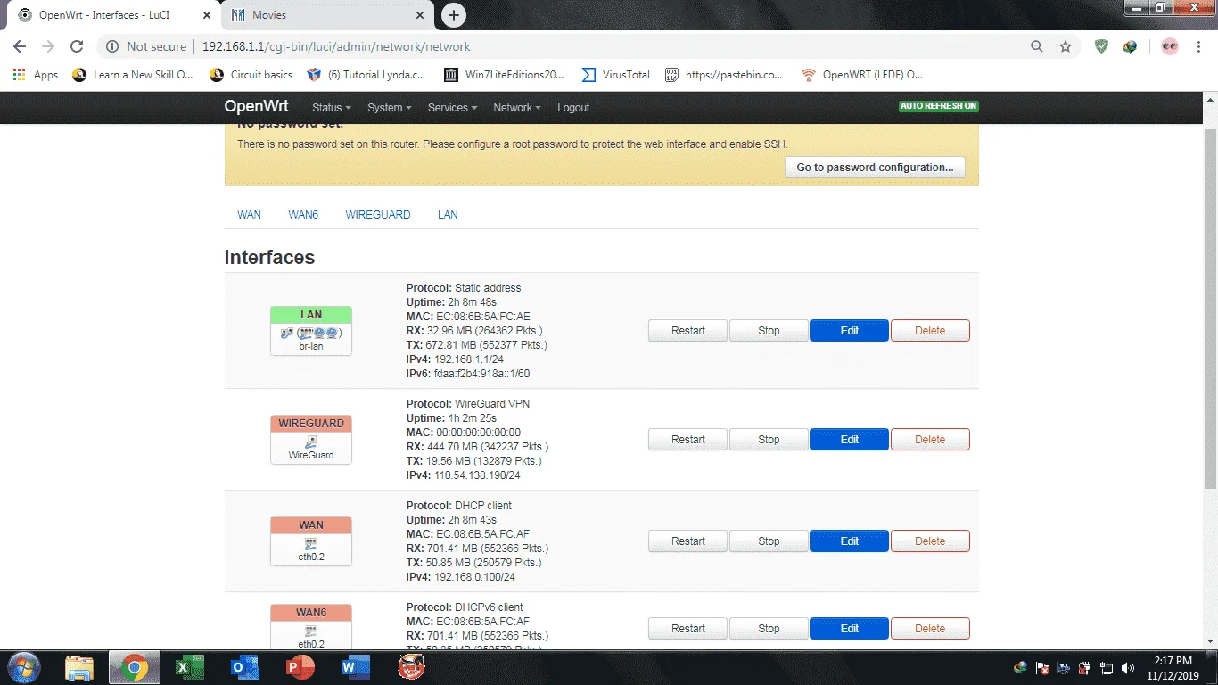Delete the WIREGUARD interface
Image resolution: width=1218 pixels, height=685 pixels.
(x=930, y=440)
